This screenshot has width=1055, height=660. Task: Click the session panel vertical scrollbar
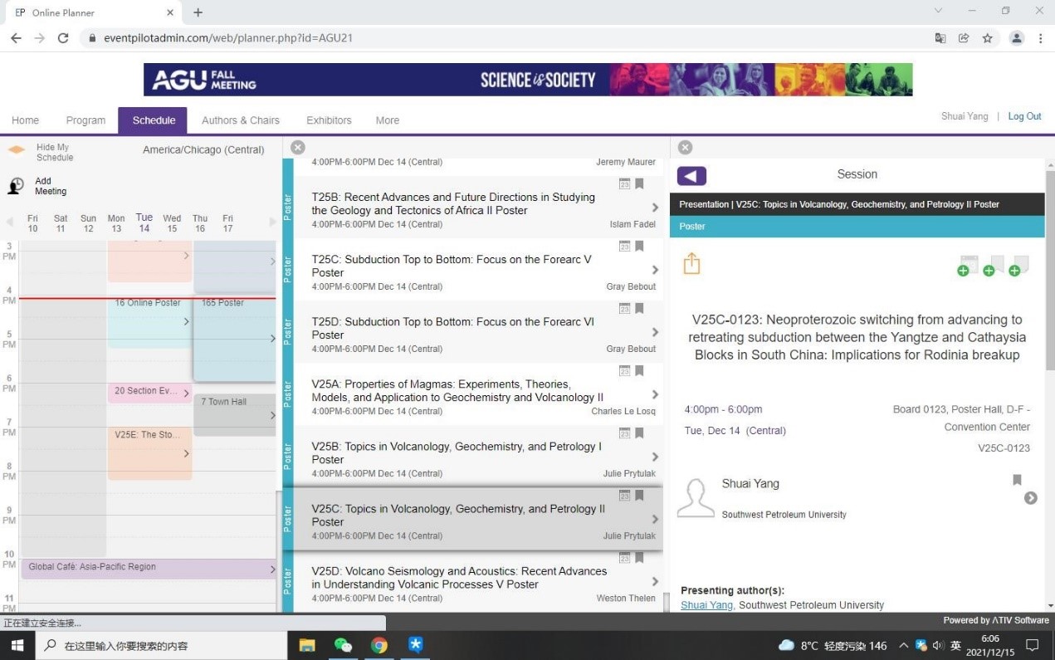(x=1049, y=274)
